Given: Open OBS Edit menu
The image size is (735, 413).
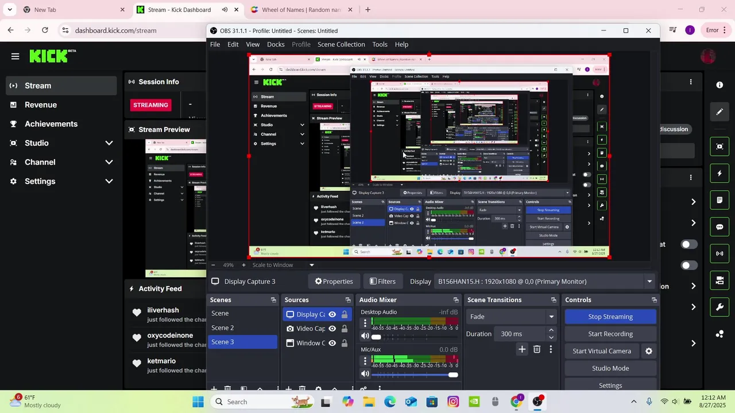Looking at the screenshot, I should (233, 44).
